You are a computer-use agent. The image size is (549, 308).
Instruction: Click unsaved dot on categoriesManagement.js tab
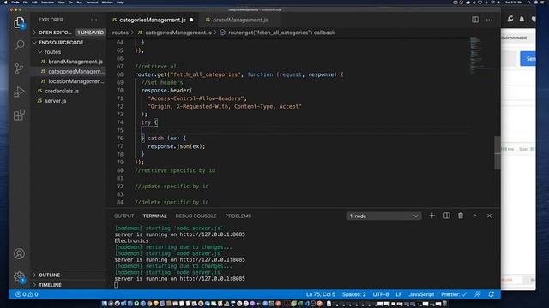pos(191,20)
